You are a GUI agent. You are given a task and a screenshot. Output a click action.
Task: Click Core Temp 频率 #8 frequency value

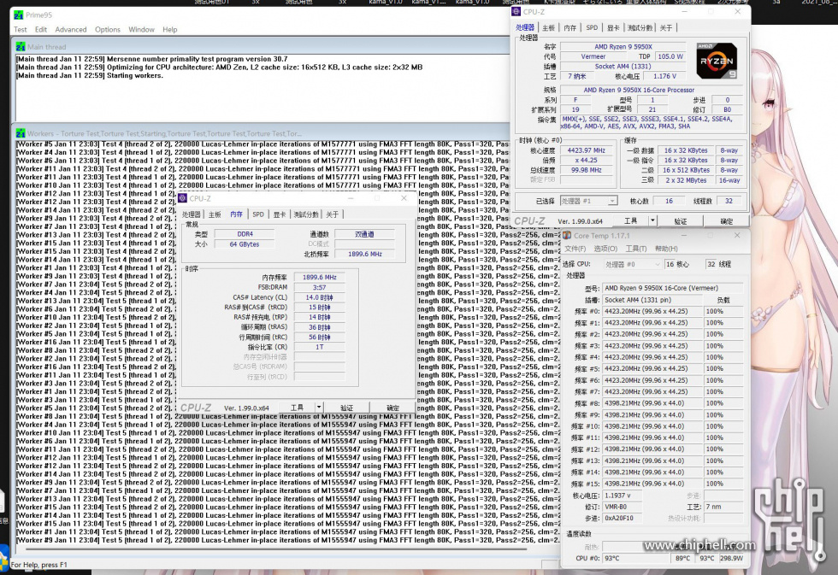pos(652,403)
